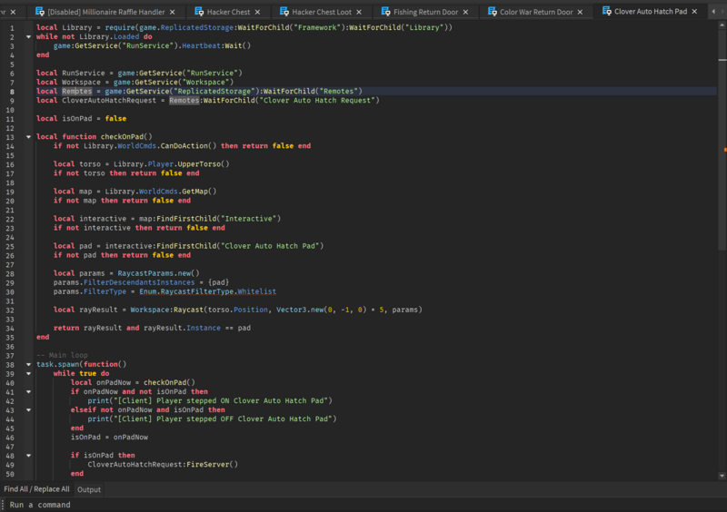
Task: Fold the 'while true do' loop at line 39
Action: click(x=28, y=373)
